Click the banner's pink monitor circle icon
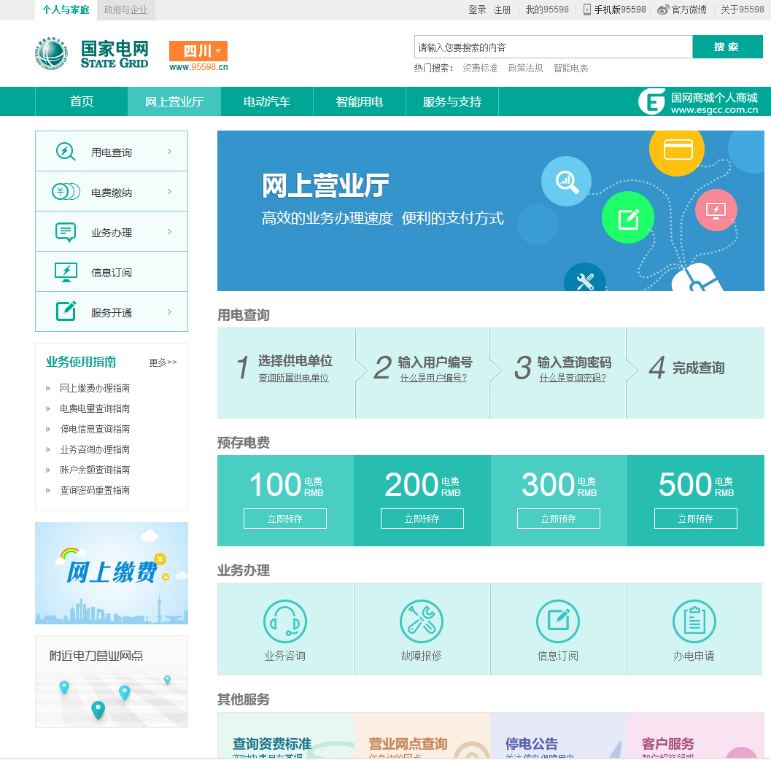 (x=716, y=210)
